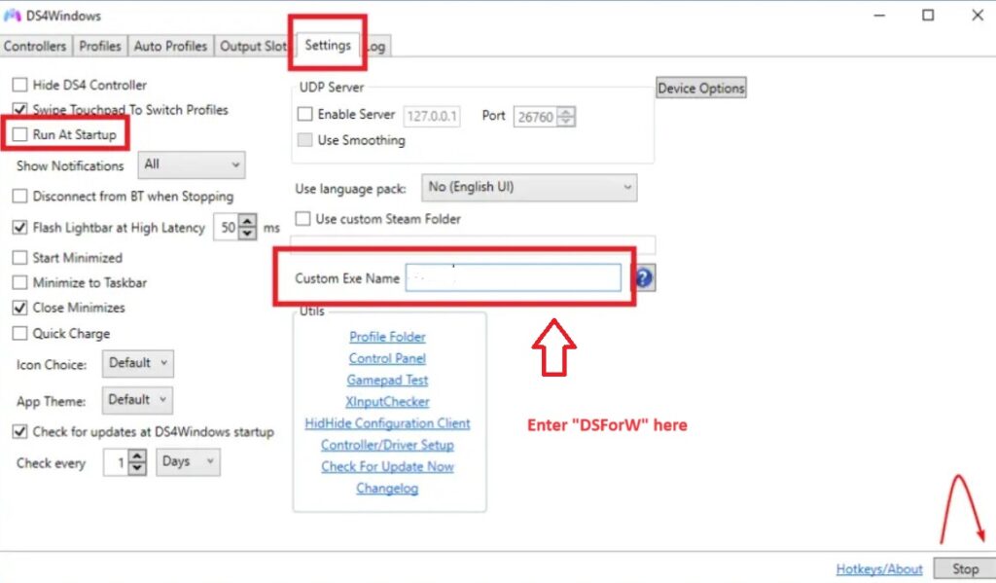This screenshot has height=583, width=996.
Task: Open HidHide Configuration Client link
Action: (387, 423)
